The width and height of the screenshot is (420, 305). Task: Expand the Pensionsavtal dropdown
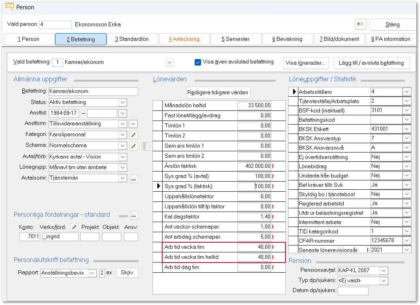pyautogui.click(x=384, y=271)
